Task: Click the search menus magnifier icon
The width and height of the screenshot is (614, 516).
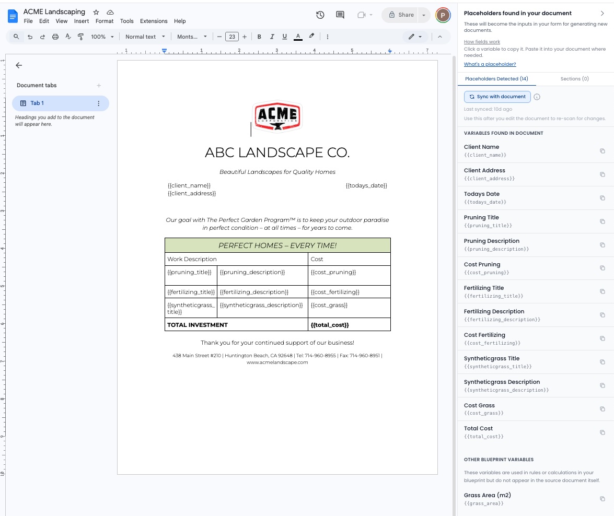Action: [x=16, y=37]
